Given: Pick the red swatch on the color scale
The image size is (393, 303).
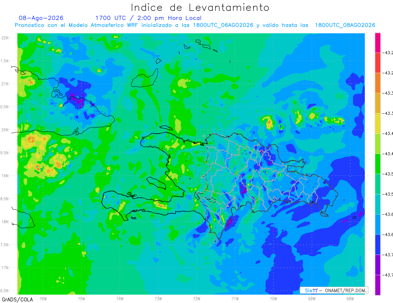Looking at the screenshot, I should point(378,63).
